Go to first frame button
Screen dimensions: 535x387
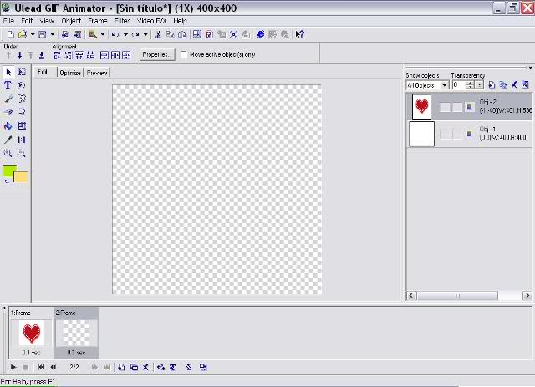pos(41,367)
